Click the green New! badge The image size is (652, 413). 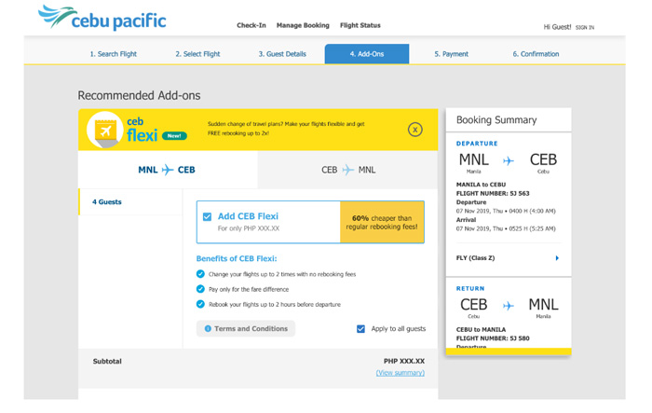pyautogui.click(x=174, y=136)
